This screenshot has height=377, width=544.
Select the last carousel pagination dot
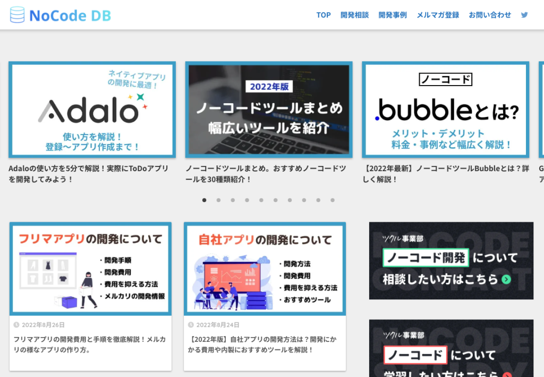click(332, 200)
